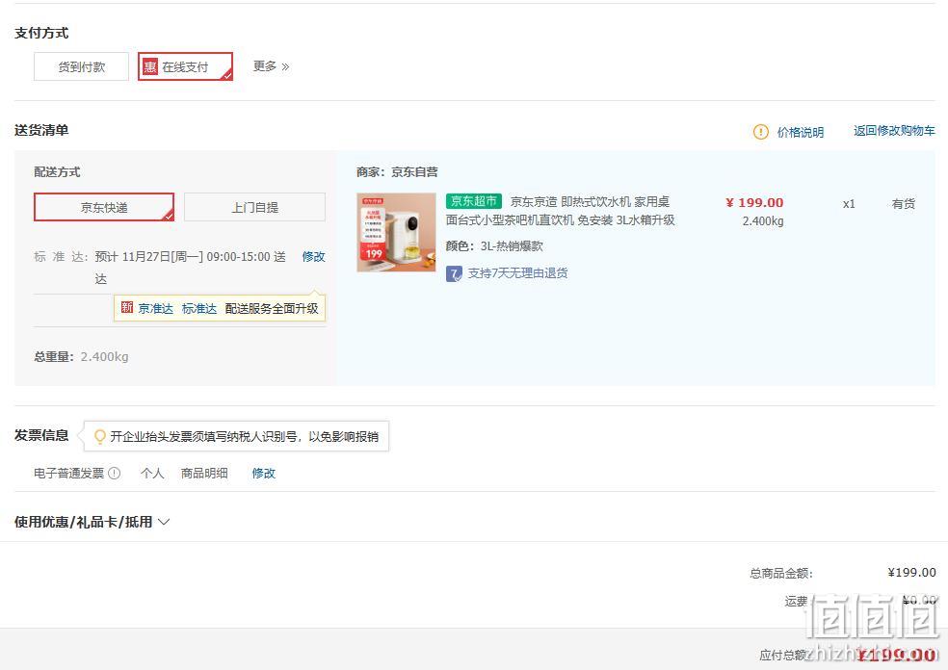Choose 京东快递 delivery method
The width and height of the screenshot is (948, 670).
104,207
